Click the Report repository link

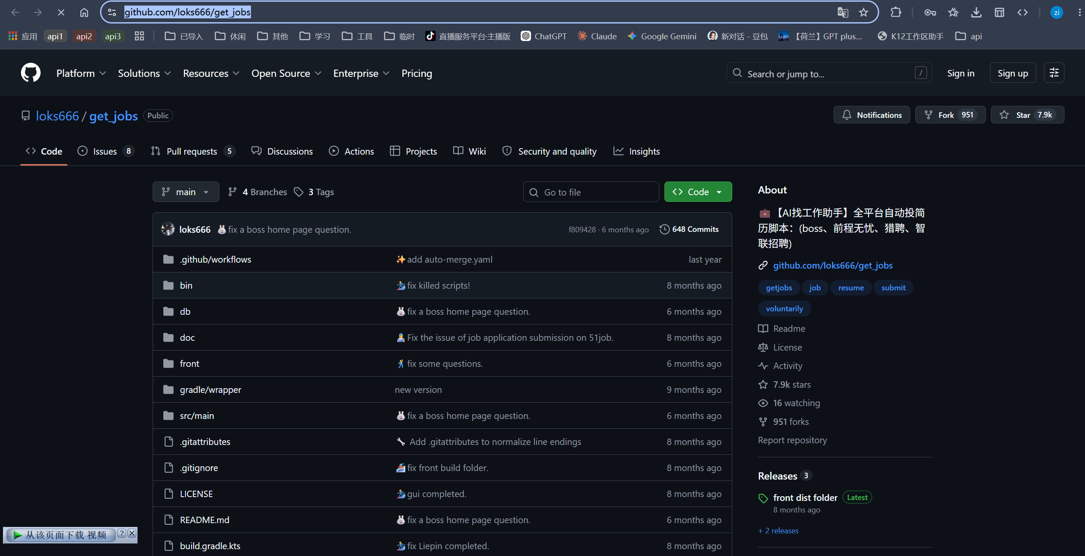coord(792,440)
